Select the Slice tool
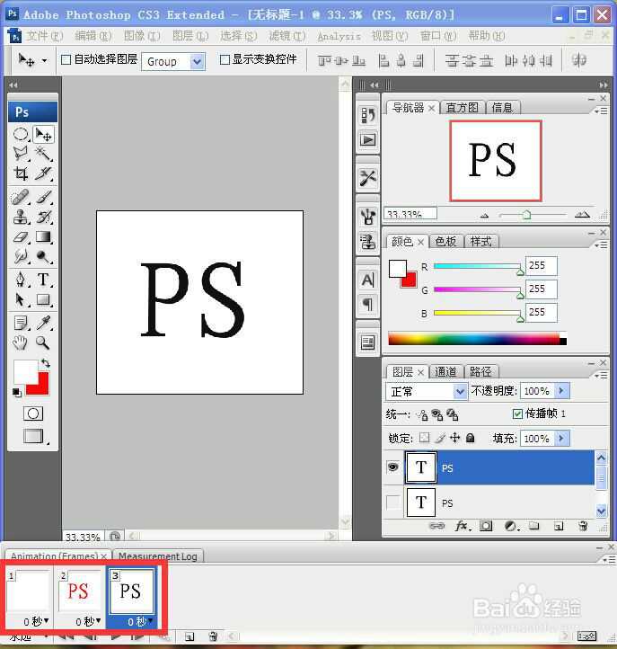The width and height of the screenshot is (617, 649). point(43,173)
